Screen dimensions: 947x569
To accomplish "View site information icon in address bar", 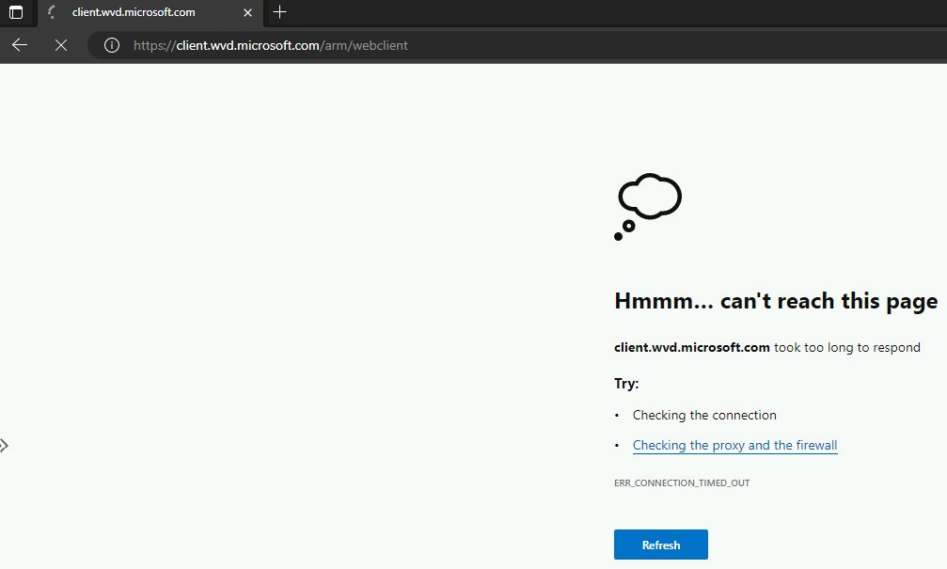I will [x=112, y=45].
